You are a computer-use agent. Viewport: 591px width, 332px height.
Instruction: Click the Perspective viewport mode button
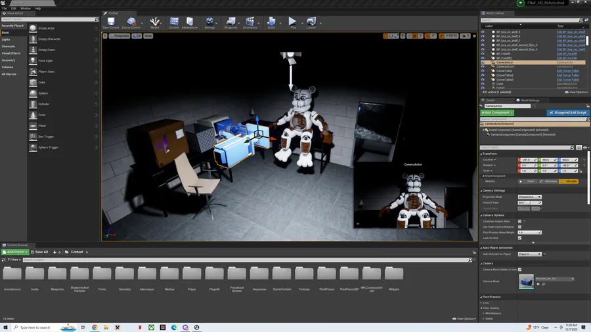tap(120, 36)
